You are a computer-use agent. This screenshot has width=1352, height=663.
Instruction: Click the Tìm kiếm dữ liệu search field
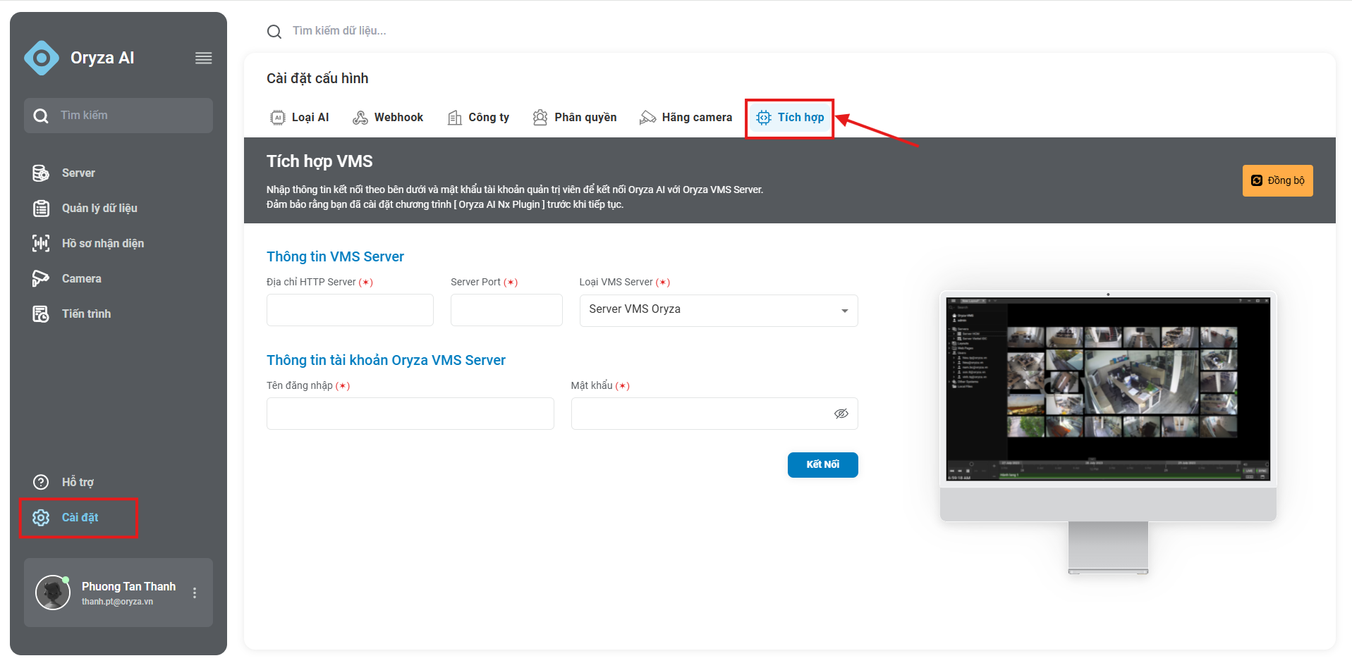point(339,31)
